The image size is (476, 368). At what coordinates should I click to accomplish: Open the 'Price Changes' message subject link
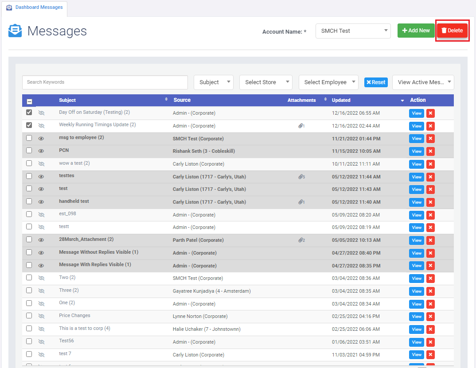click(x=74, y=315)
